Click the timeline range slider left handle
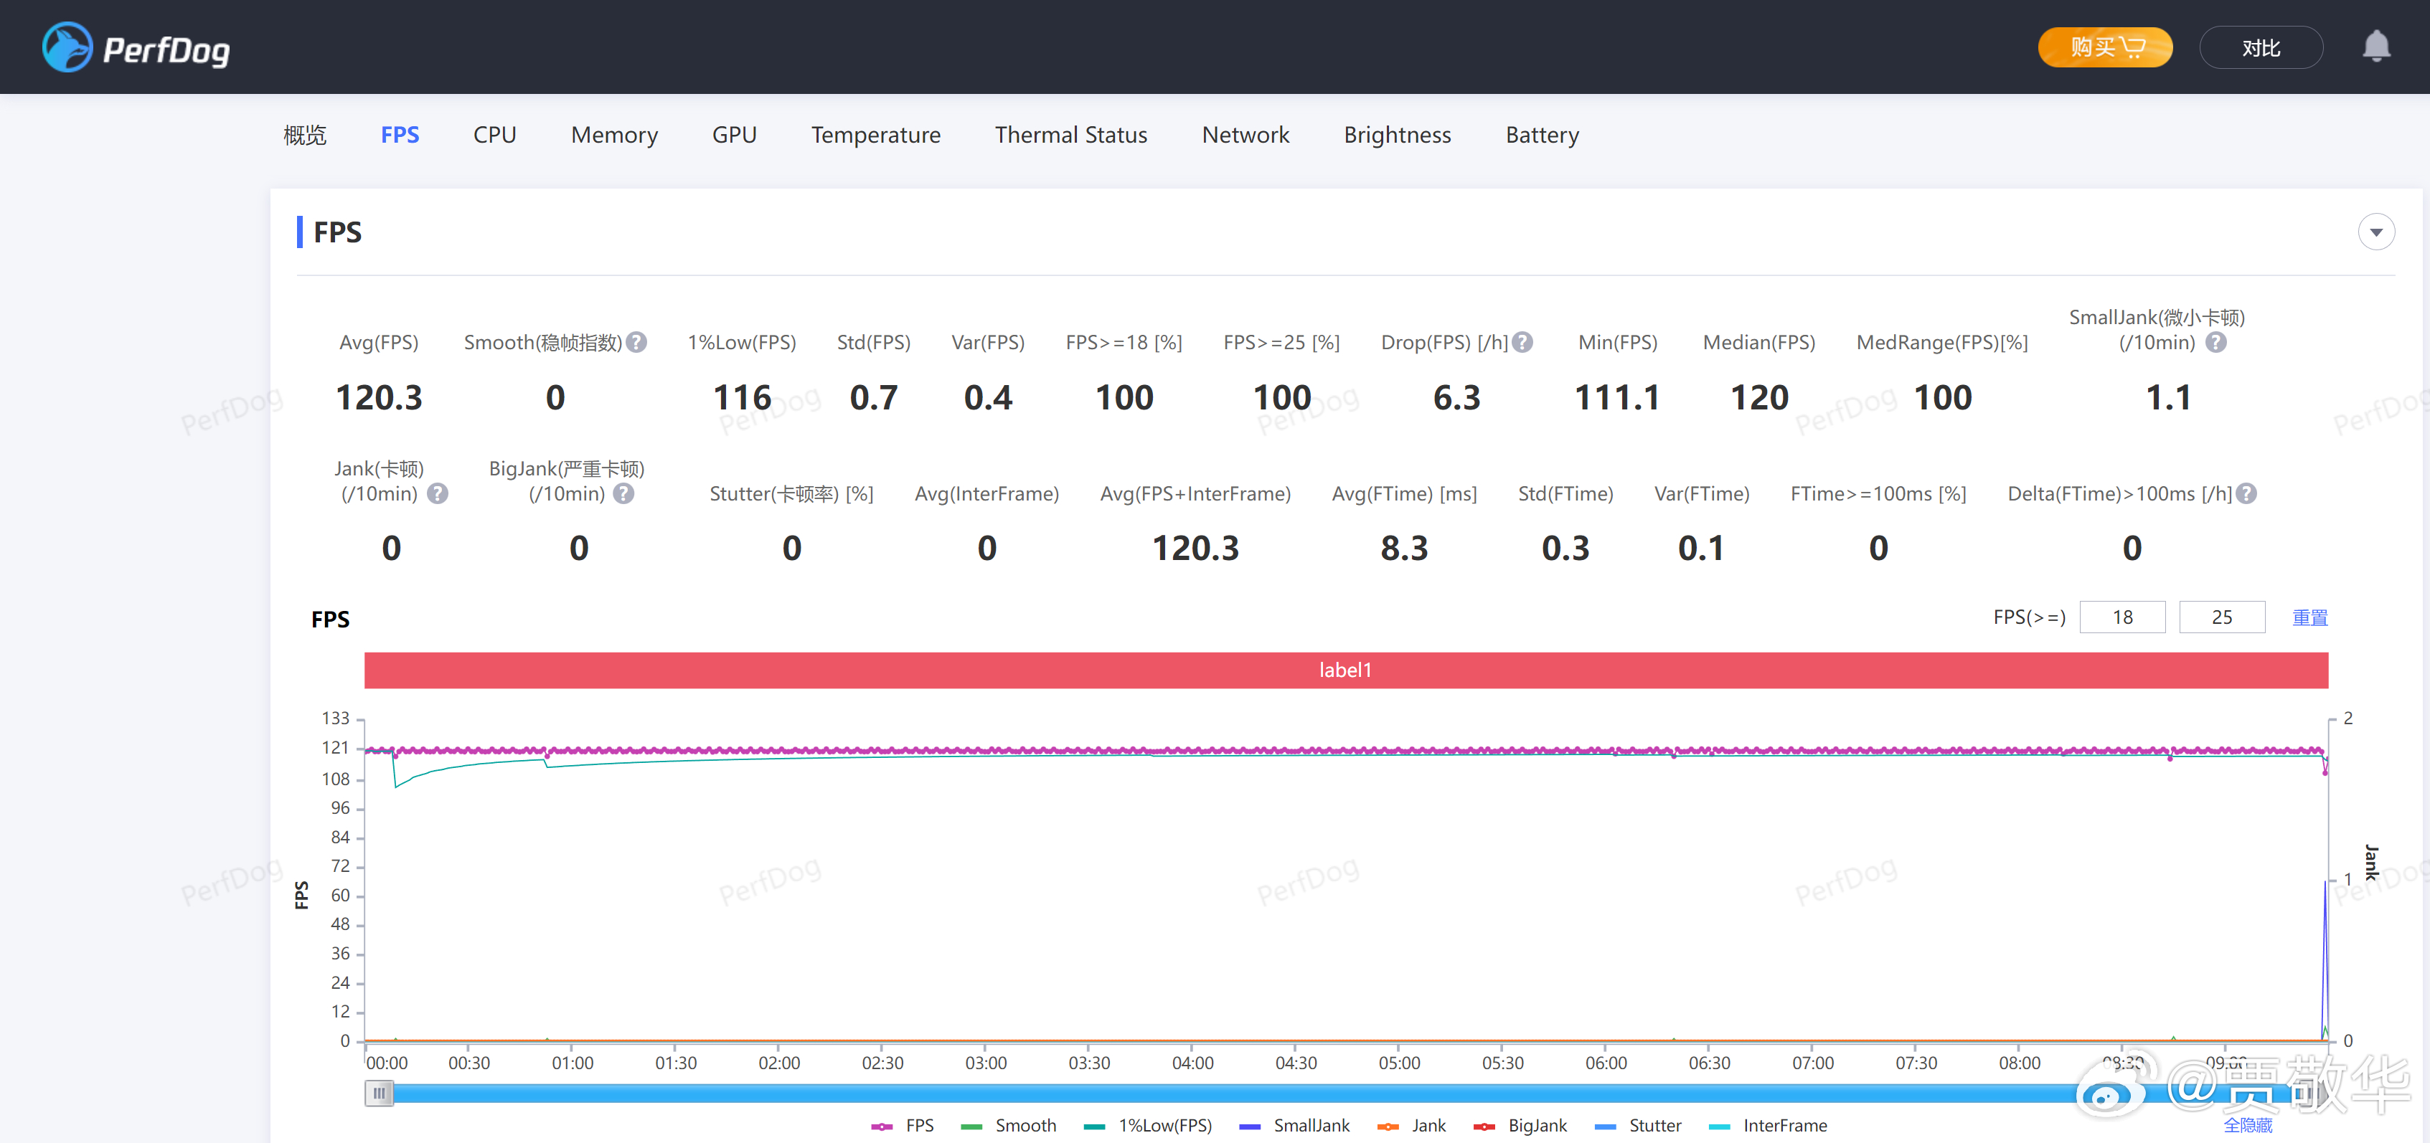Viewport: 2430px width, 1143px height. (378, 1093)
